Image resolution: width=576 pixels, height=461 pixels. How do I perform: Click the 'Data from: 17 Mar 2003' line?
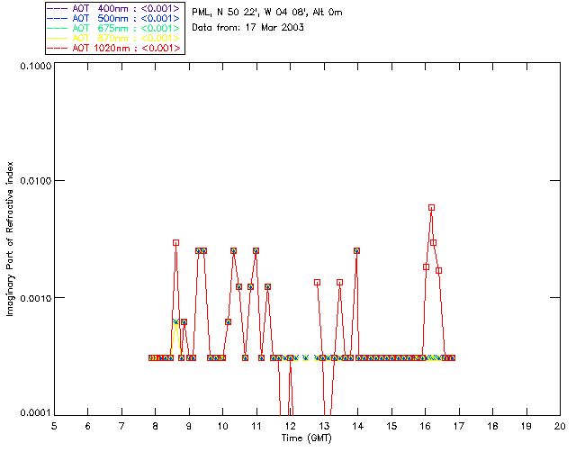(248, 28)
